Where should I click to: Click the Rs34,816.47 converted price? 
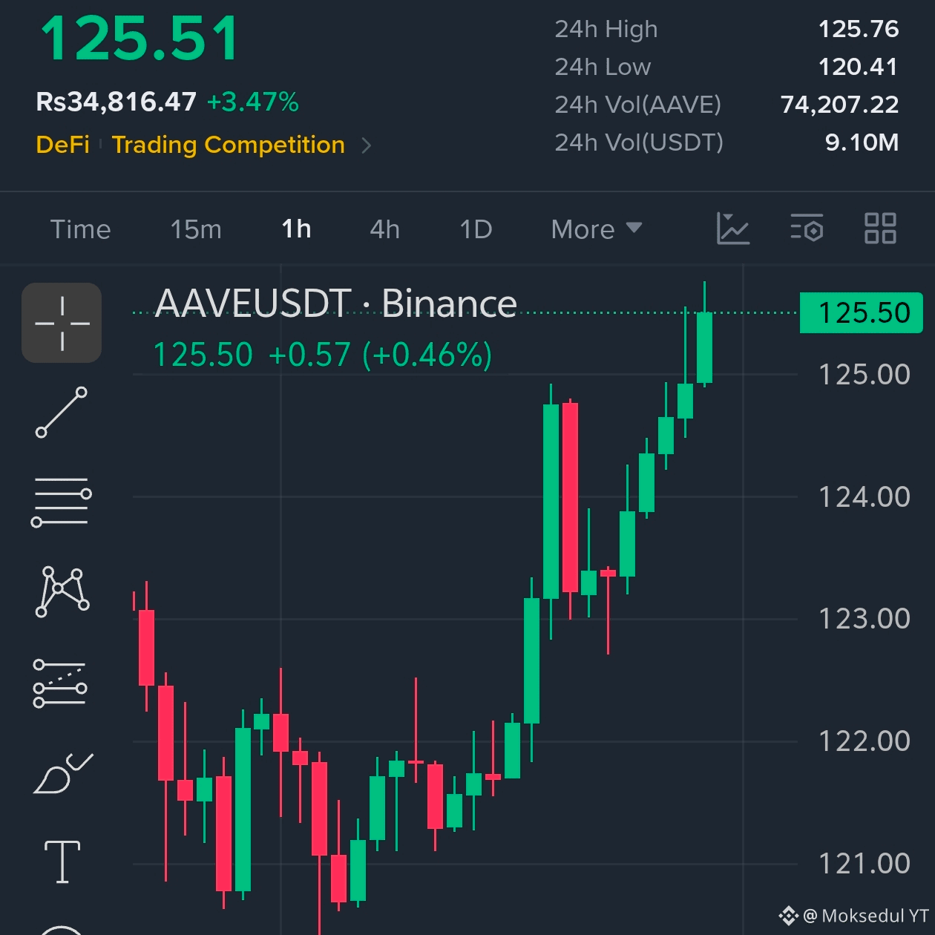(x=117, y=102)
